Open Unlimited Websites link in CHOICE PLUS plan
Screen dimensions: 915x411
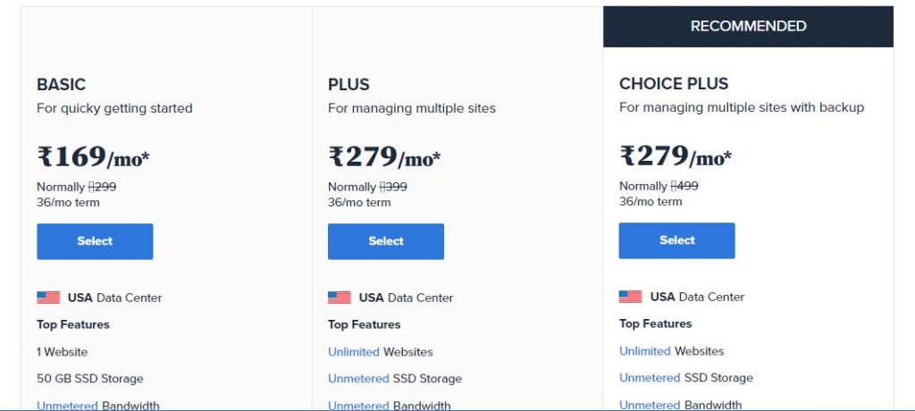click(645, 351)
